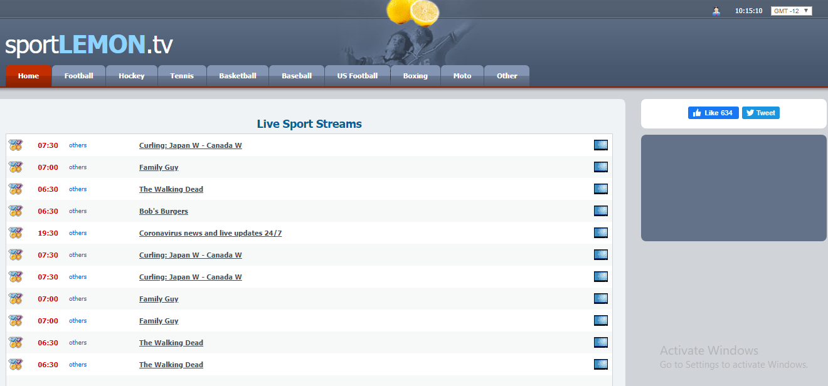
Task: Open the TV stream icon for Coronavirus news
Action: (601, 233)
